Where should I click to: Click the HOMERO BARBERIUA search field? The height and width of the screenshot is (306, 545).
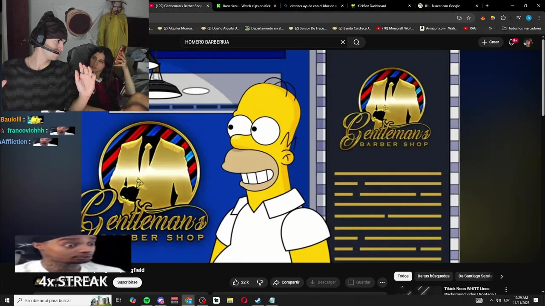tap(261, 42)
